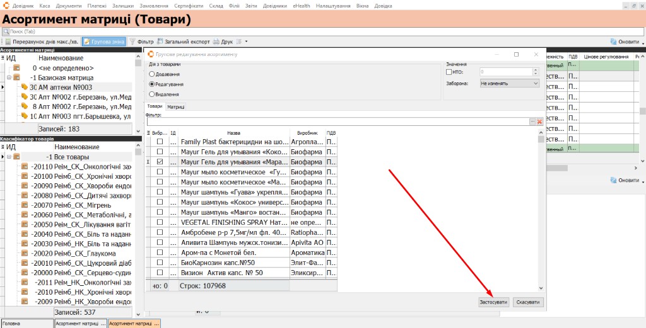The image size is (646, 328).
Task: Select the Базисная матрица folder icon
Action: (x=16, y=77)
